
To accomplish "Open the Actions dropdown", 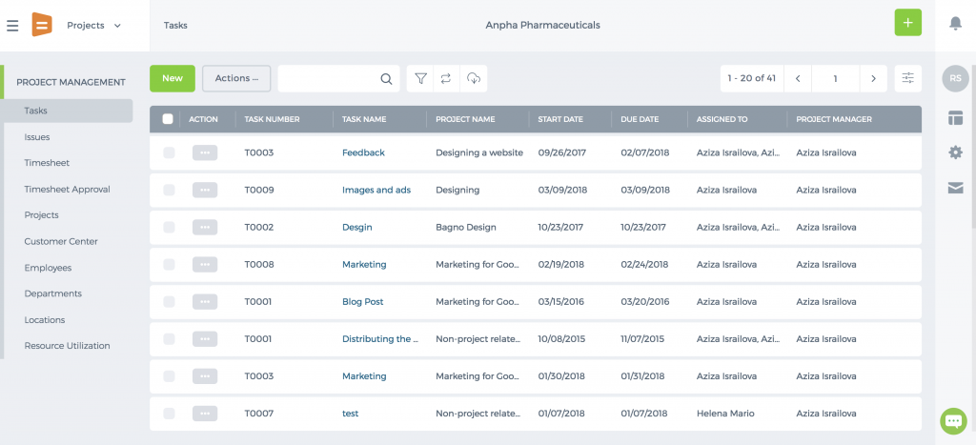I will tap(236, 78).
